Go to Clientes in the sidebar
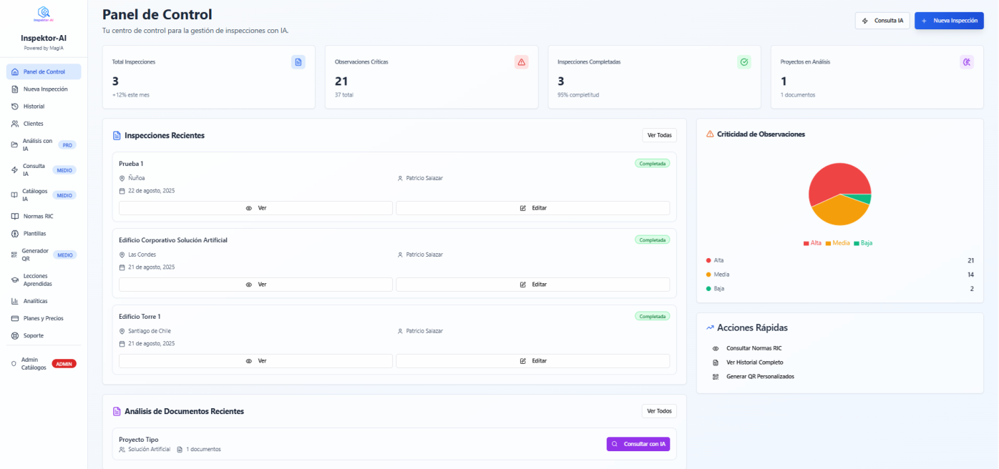The height and width of the screenshot is (469, 999). pos(33,124)
